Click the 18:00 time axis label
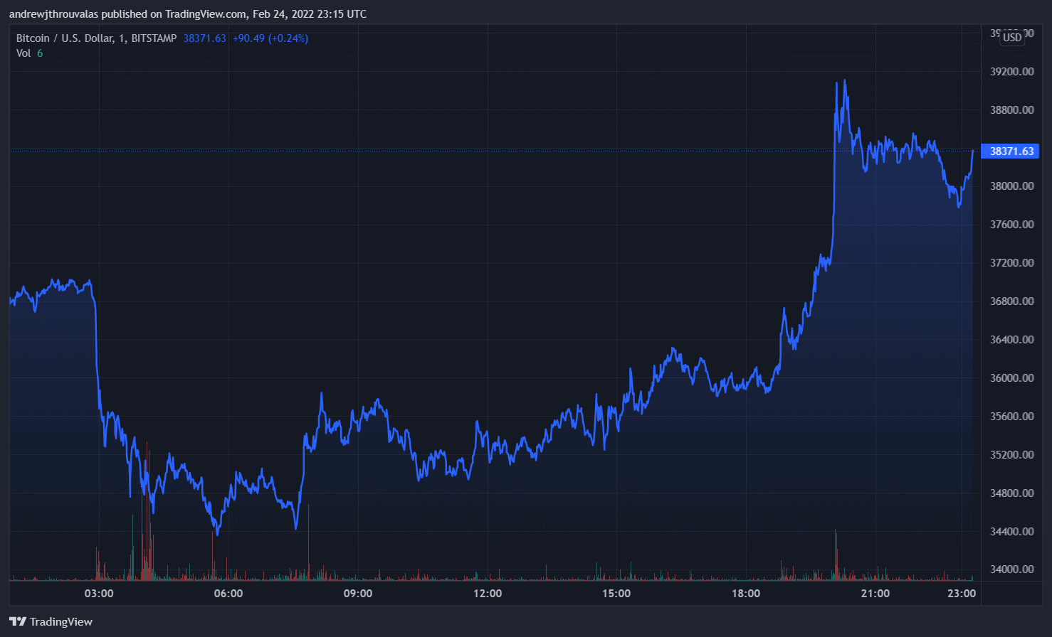 click(x=746, y=593)
